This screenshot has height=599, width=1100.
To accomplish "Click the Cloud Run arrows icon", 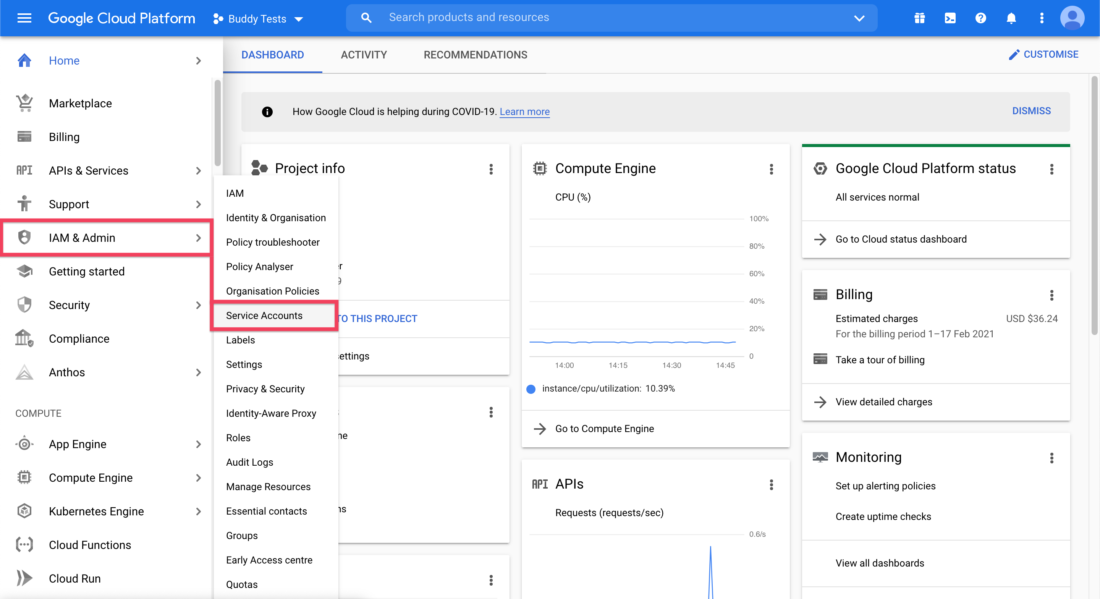I will 24,578.
